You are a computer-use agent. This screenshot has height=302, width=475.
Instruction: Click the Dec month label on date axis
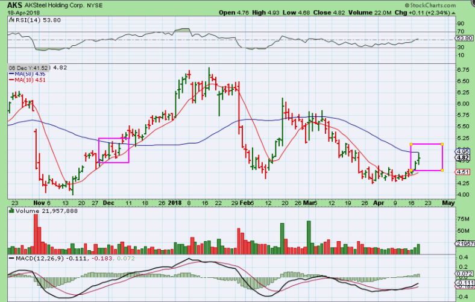(109, 203)
